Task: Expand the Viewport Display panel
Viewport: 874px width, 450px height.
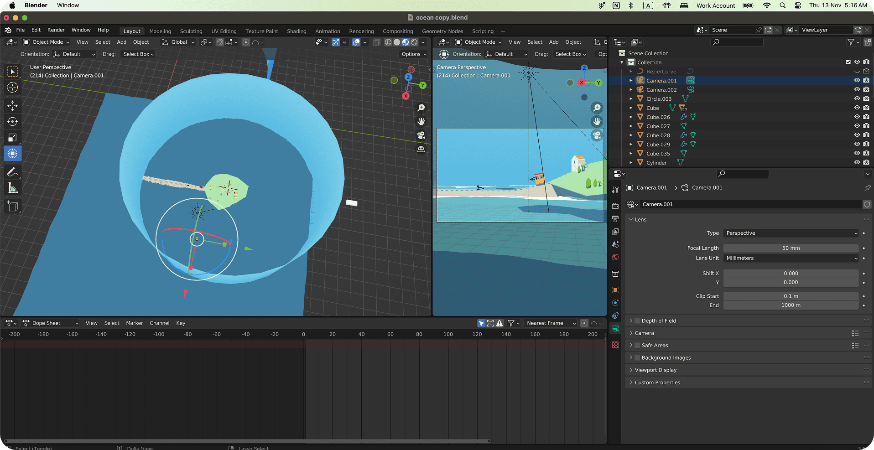Action: [655, 370]
